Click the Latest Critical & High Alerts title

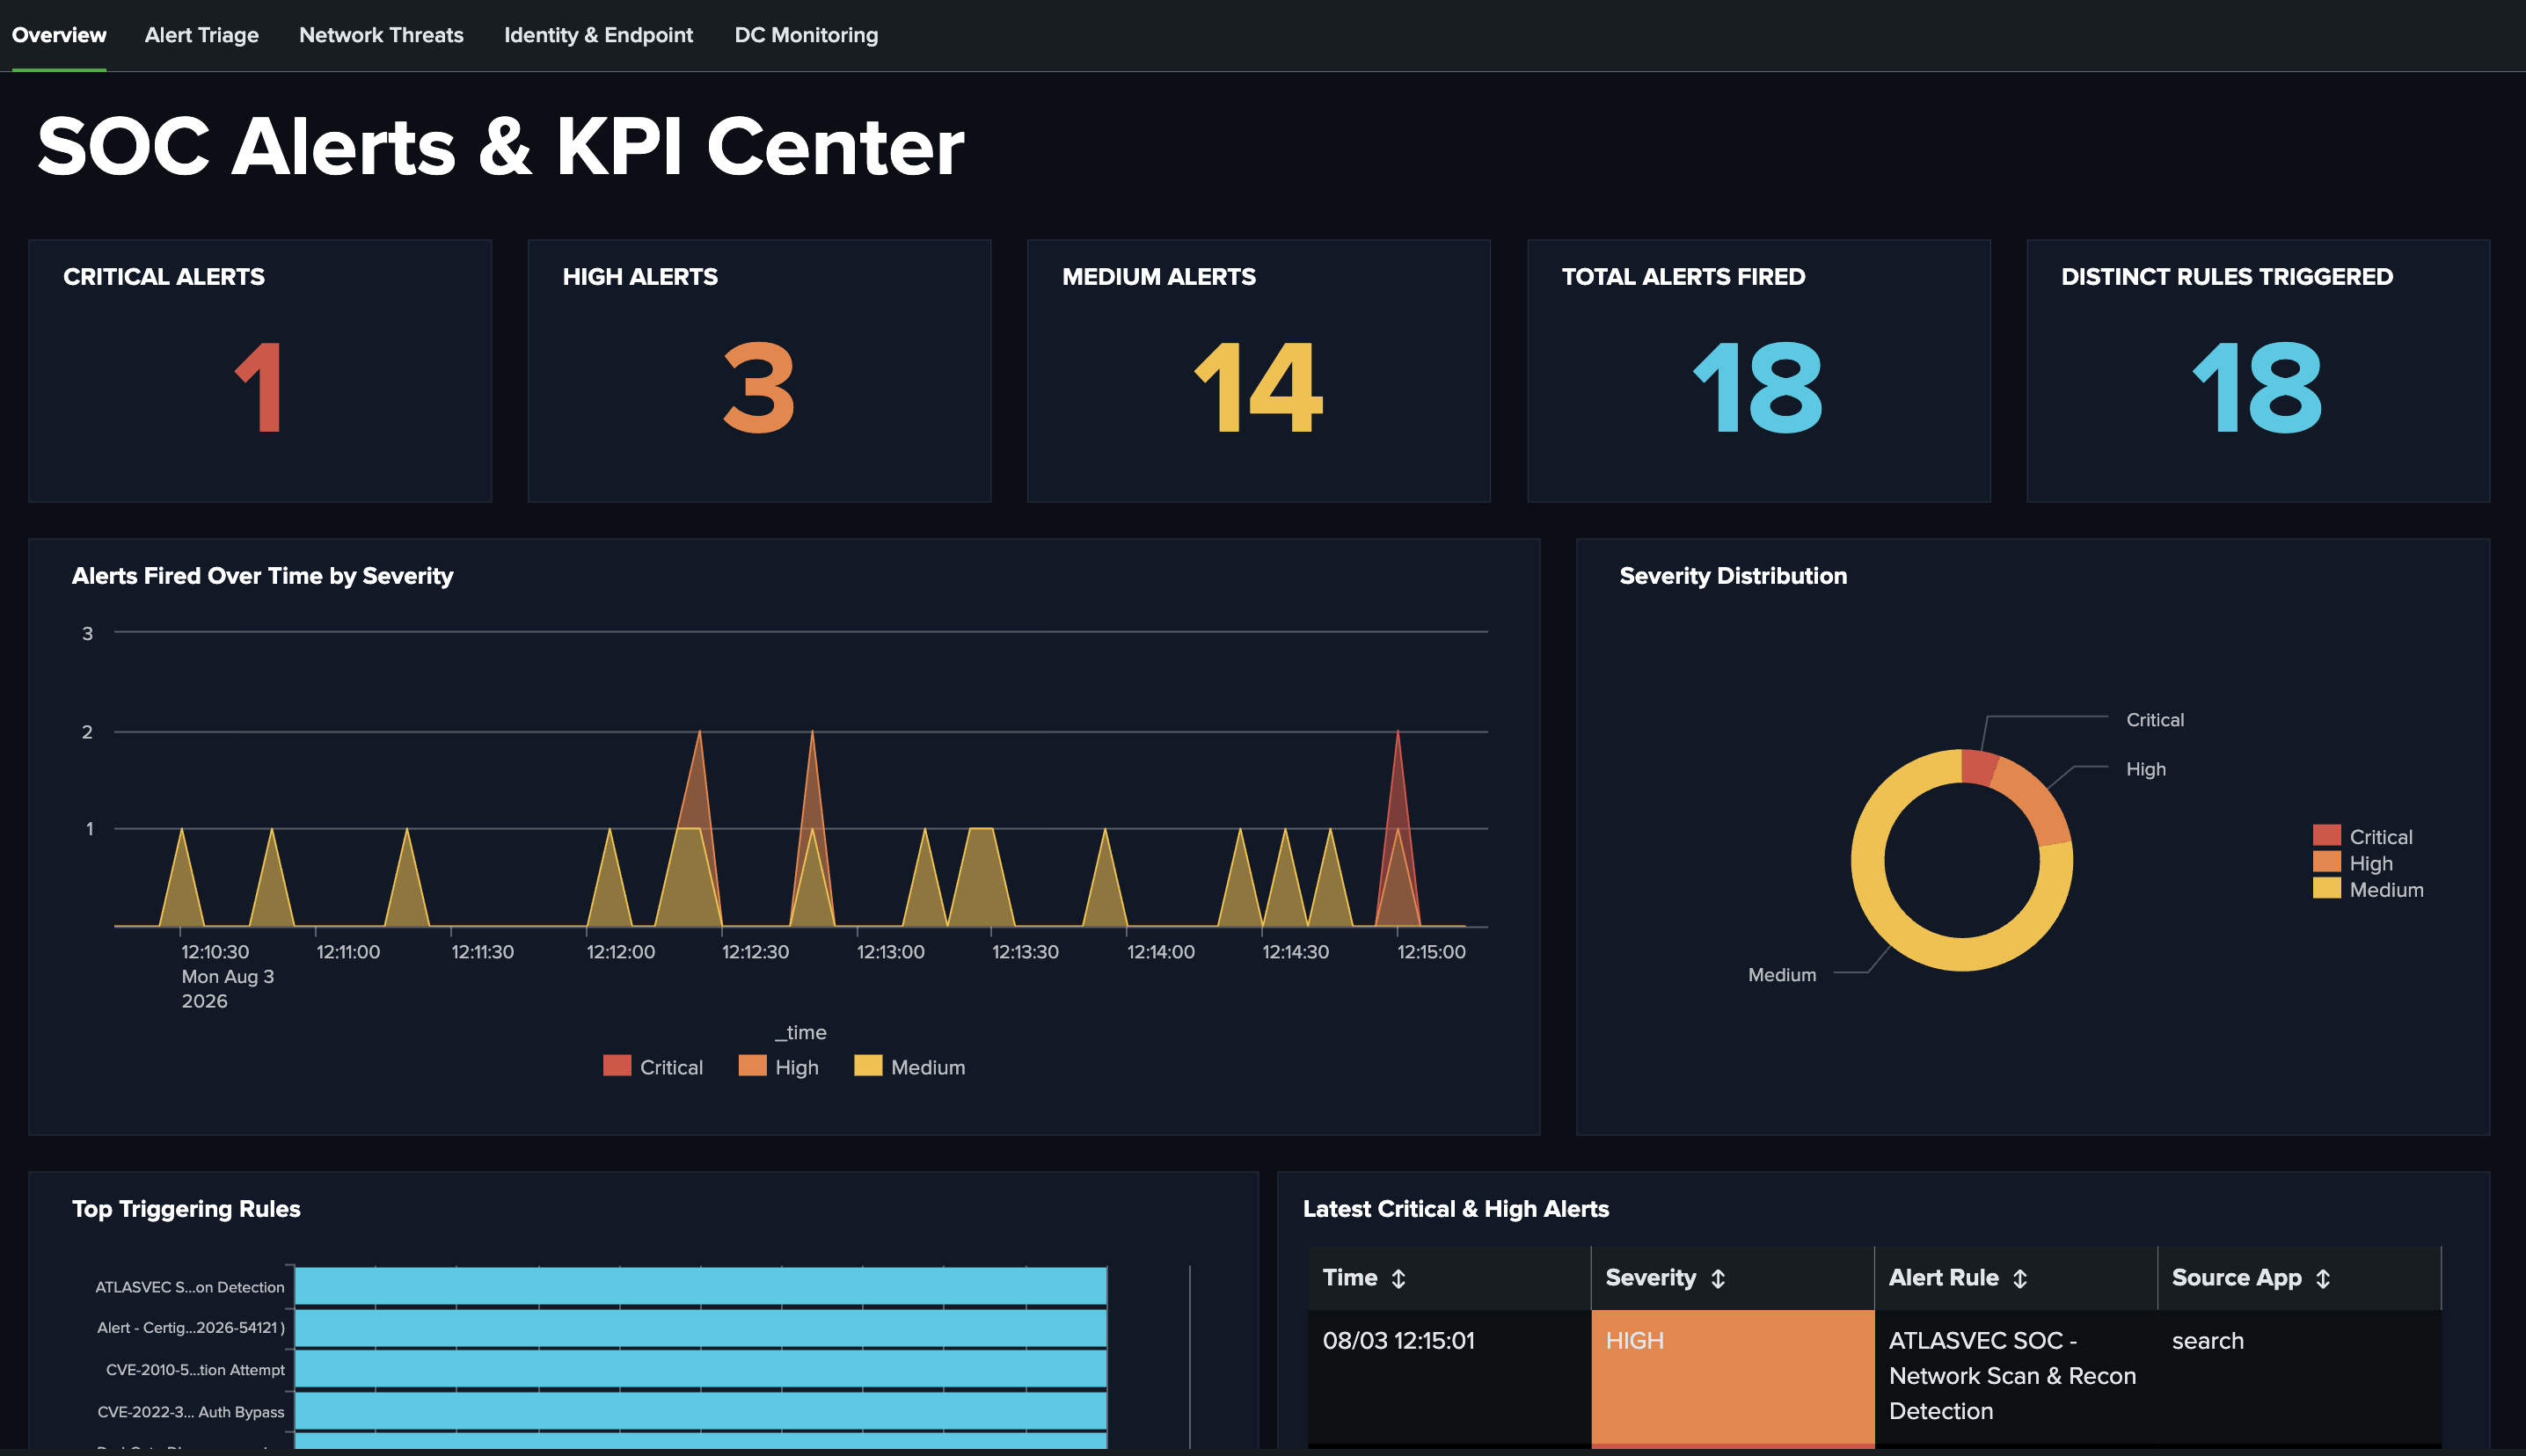[x=1455, y=1208]
